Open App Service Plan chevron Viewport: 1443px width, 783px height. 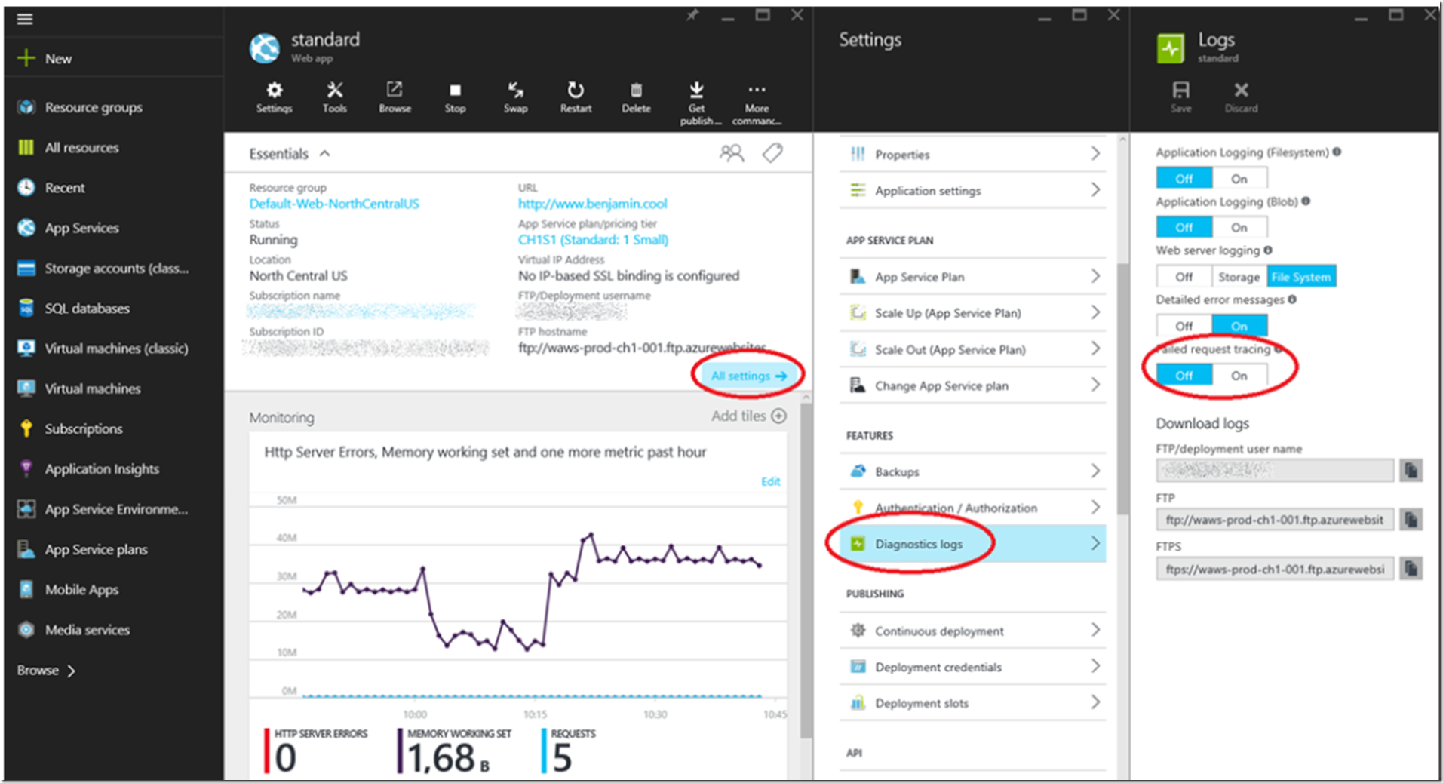(x=1095, y=276)
